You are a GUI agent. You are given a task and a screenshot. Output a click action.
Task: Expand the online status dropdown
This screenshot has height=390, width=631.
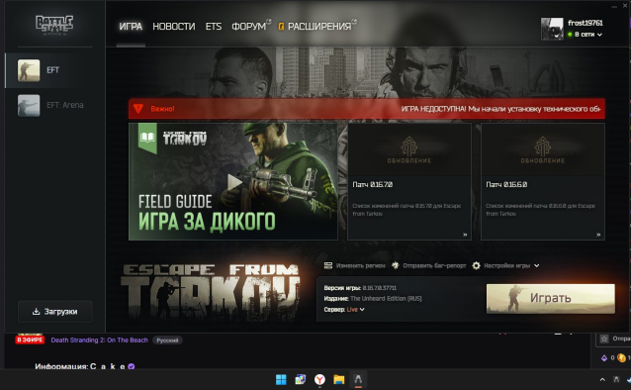click(x=599, y=35)
